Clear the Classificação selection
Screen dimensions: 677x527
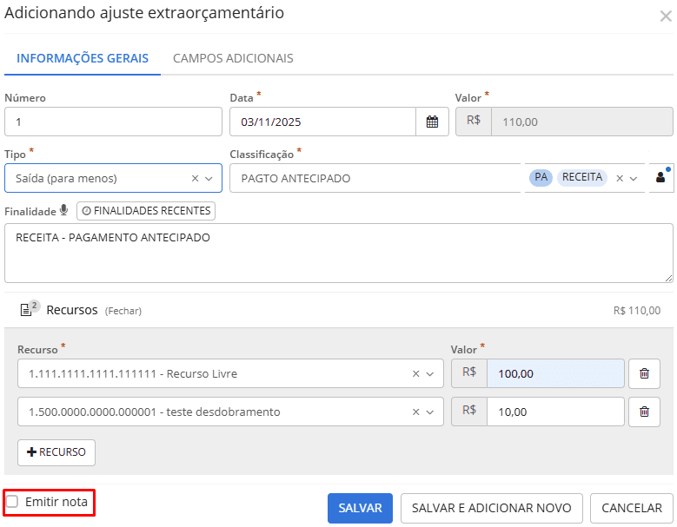[x=620, y=178]
